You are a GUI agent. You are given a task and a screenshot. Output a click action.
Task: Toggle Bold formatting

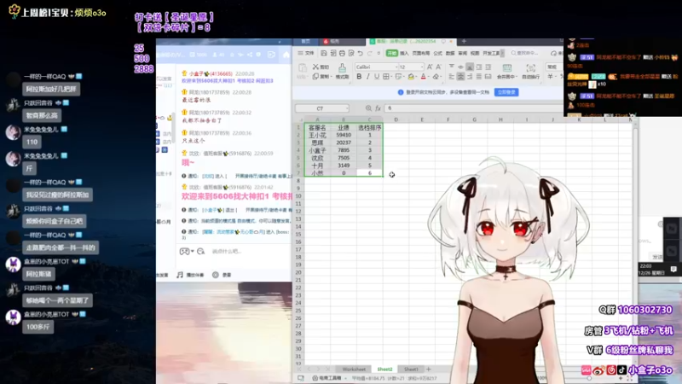359,77
